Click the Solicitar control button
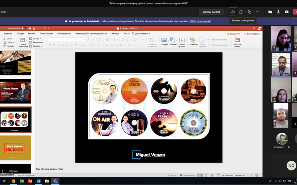Viewport: 297px width, 185px height. (211, 12)
